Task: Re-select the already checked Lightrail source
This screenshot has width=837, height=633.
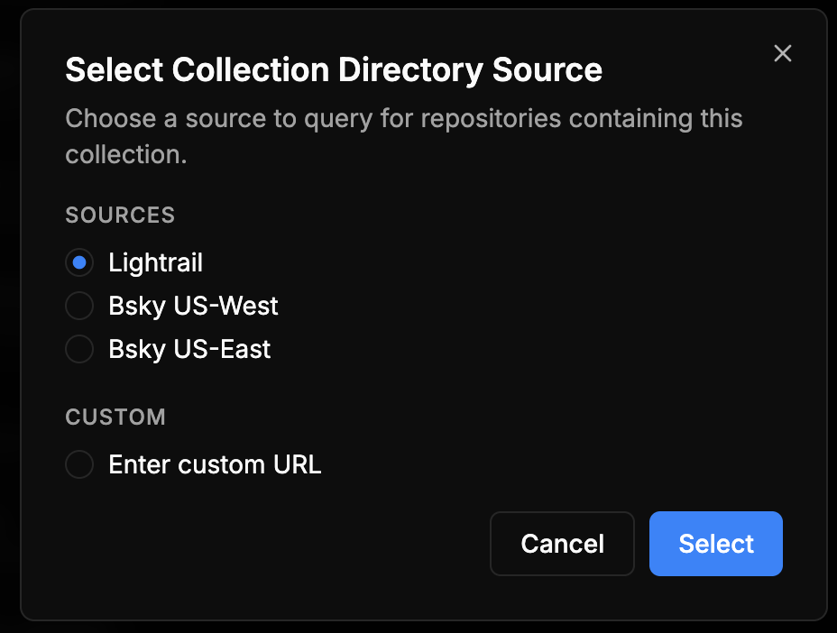Action: coord(79,262)
